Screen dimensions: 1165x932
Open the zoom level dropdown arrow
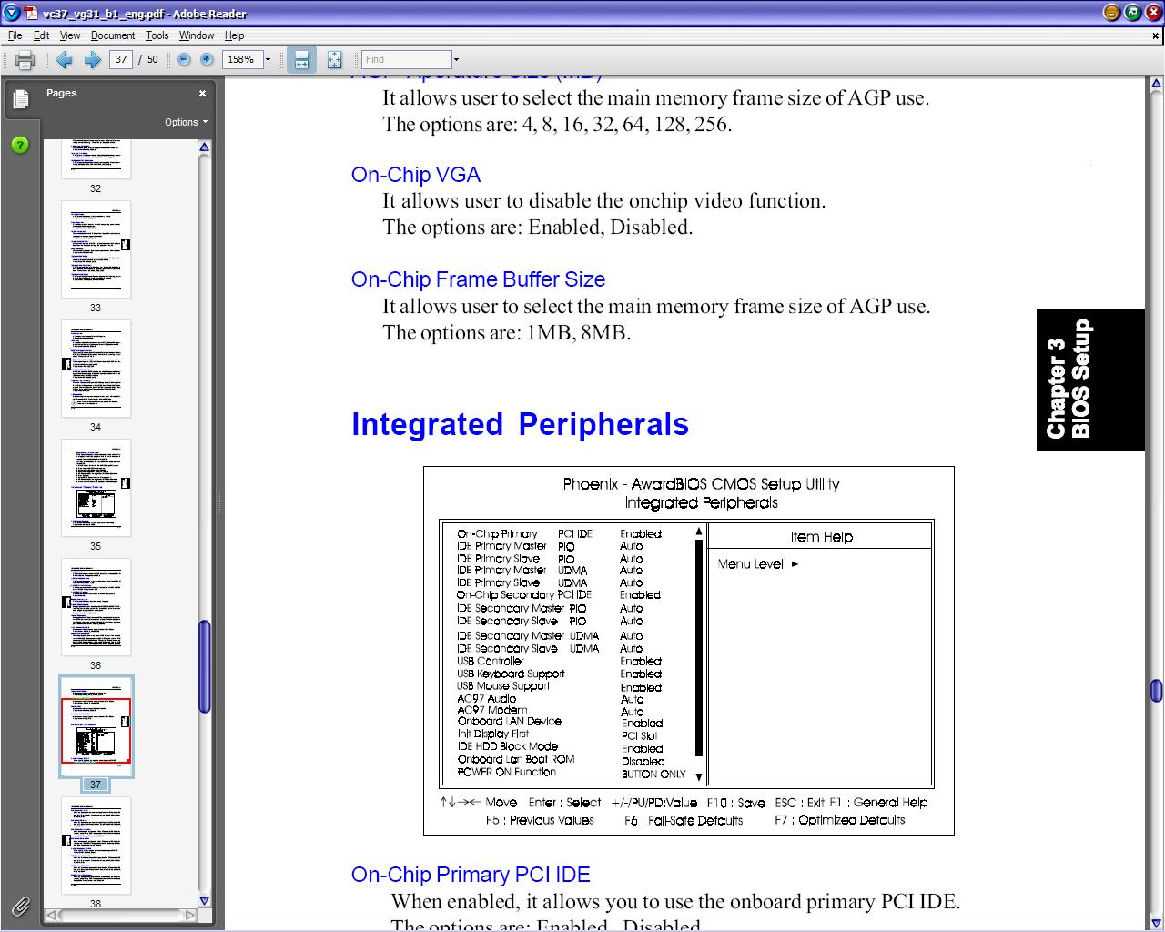[x=268, y=59]
